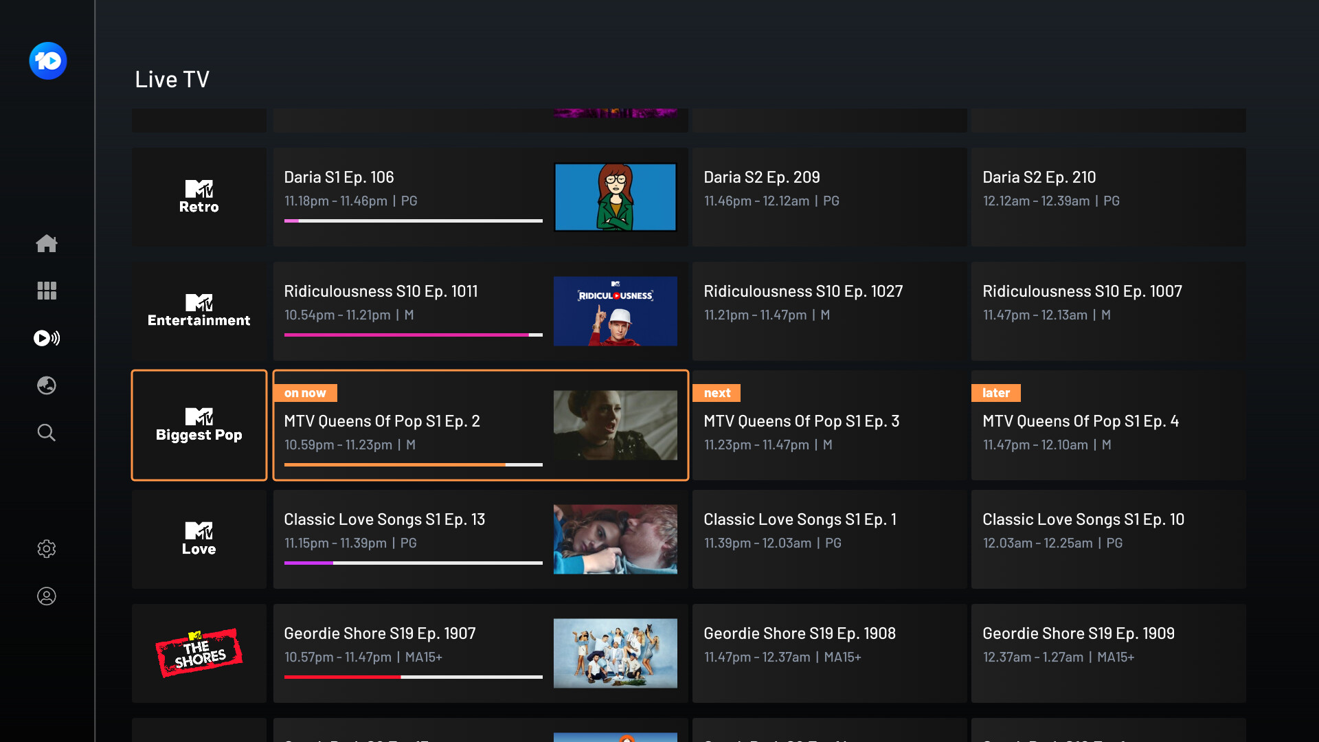Click the 10 Play logo icon

48,61
